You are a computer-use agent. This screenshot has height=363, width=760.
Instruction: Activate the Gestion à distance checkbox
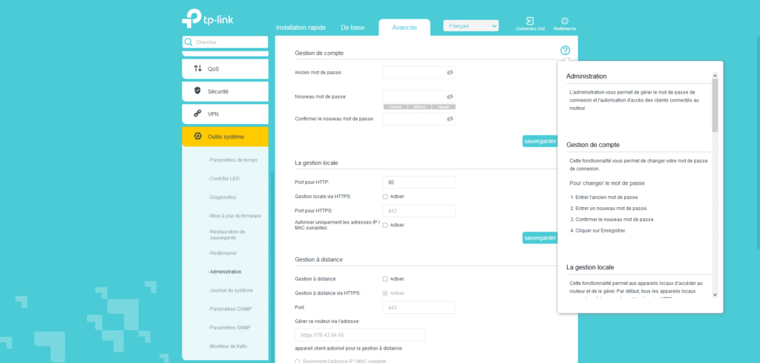[385, 279]
